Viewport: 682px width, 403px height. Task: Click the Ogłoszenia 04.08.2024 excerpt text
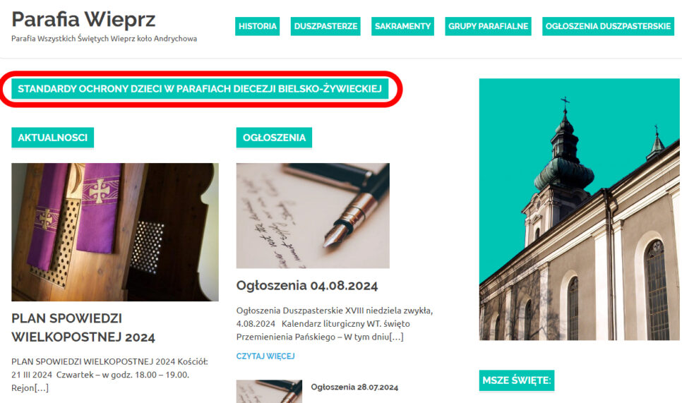(x=335, y=323)
